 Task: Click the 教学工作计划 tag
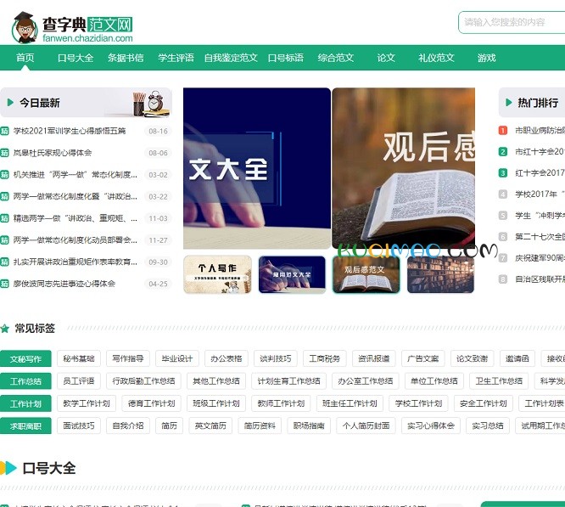point(87,403)
